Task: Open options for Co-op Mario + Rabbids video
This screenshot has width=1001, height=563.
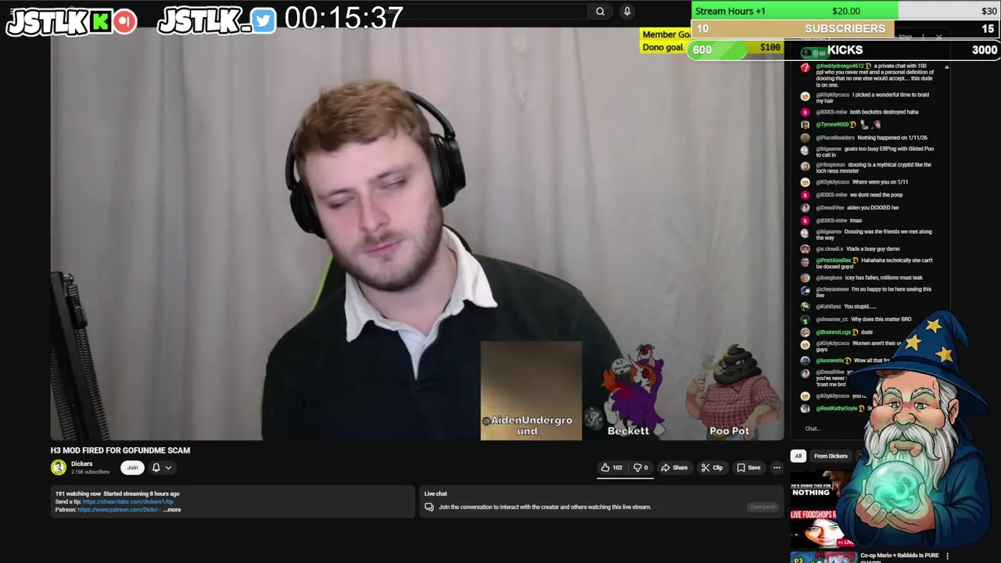Action: click(947, 556)
